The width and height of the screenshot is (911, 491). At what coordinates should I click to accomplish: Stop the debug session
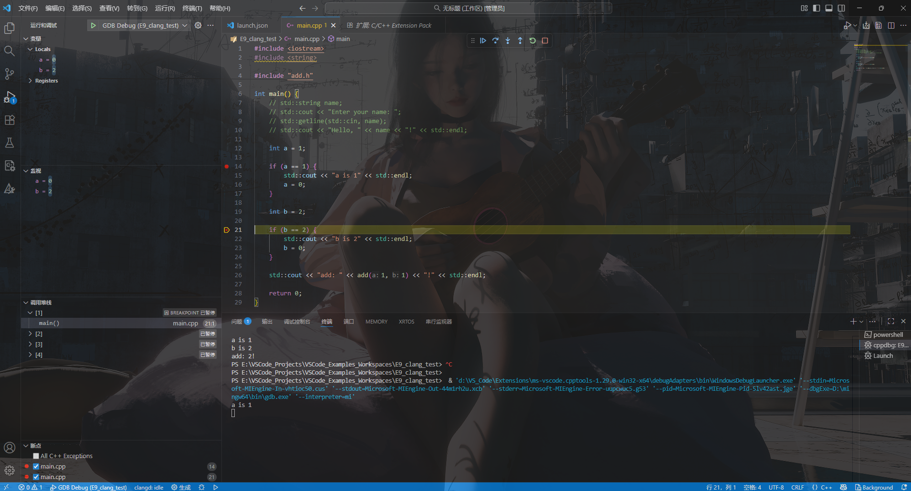[x=545, y=41]
